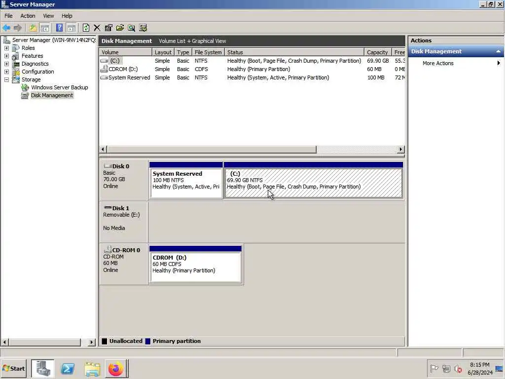
Task: Sort by Layout column header
Action: [x=163, y=52]
